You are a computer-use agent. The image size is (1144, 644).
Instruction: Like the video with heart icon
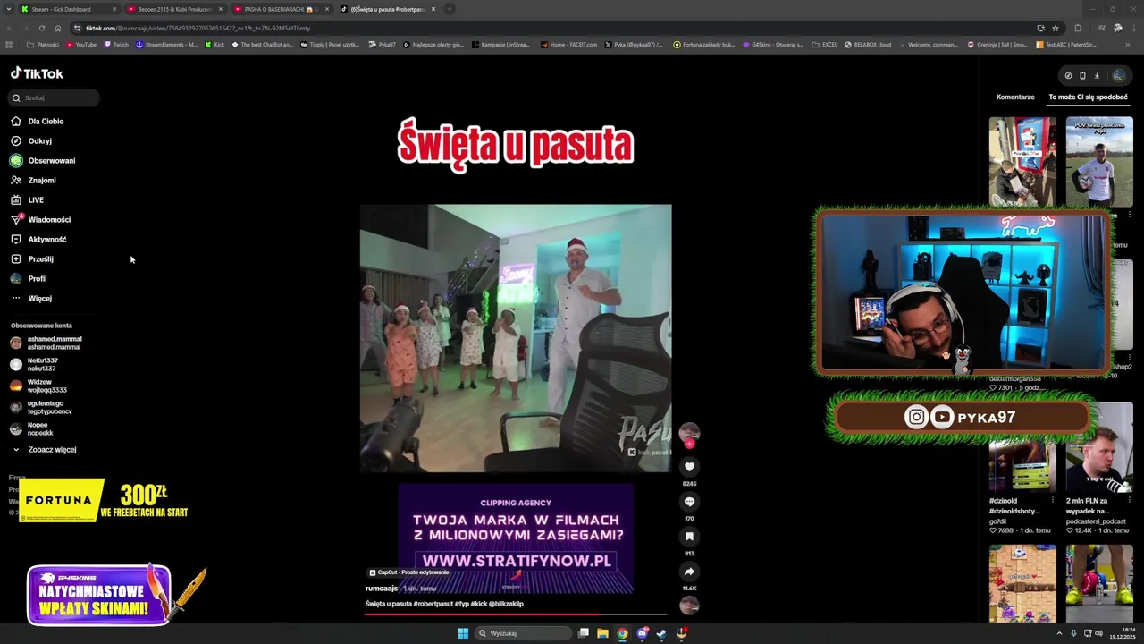click(x=689, y=466)
